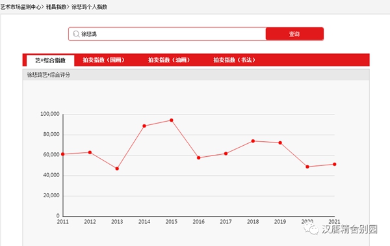390x246 pixels.
Task: Select the 艺+综合指数 tab
Action: point(50,61)
